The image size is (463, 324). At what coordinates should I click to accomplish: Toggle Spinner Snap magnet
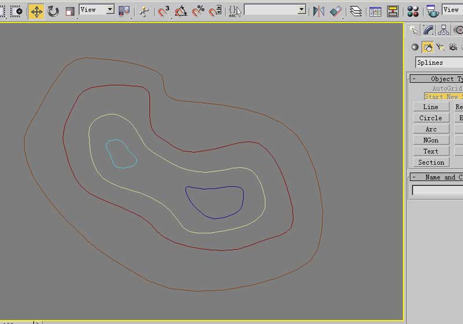[215, 12]
